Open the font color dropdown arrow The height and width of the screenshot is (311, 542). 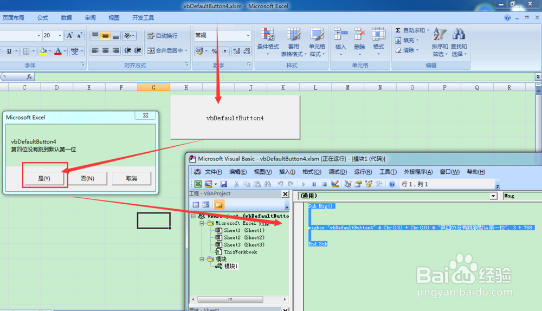(x=64, y=51)
